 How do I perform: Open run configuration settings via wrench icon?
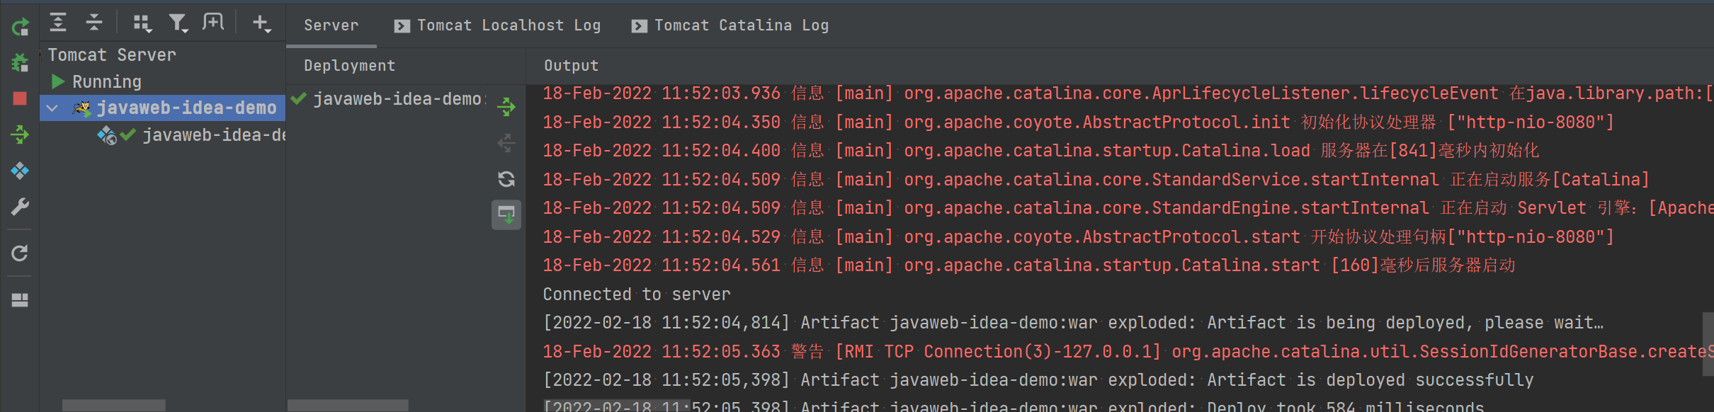point(20,207)
